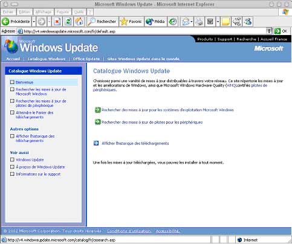
Task: Open Atteindre le Panier des téléchargements
Action: click(x=34, y=115)
